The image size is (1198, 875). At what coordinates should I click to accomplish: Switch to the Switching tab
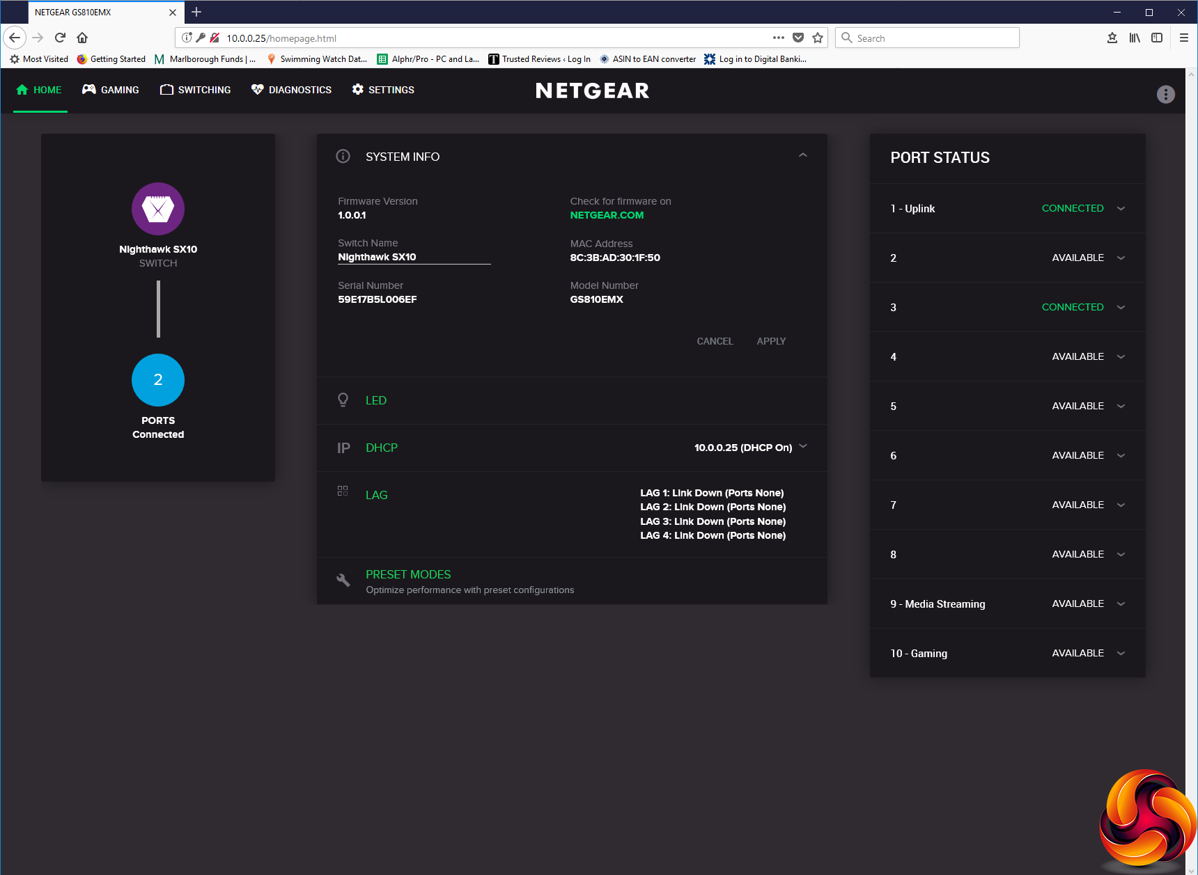coord(196,90)
